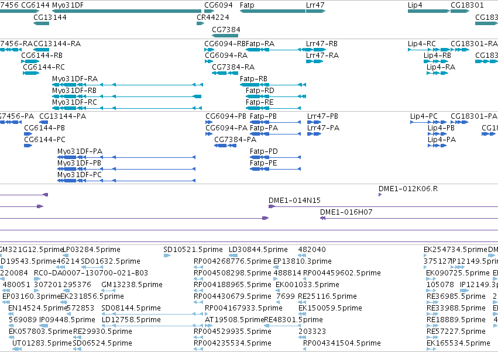Click transcript Lrr47-RA
498x352 pixels.
click(x=314, y=61)
